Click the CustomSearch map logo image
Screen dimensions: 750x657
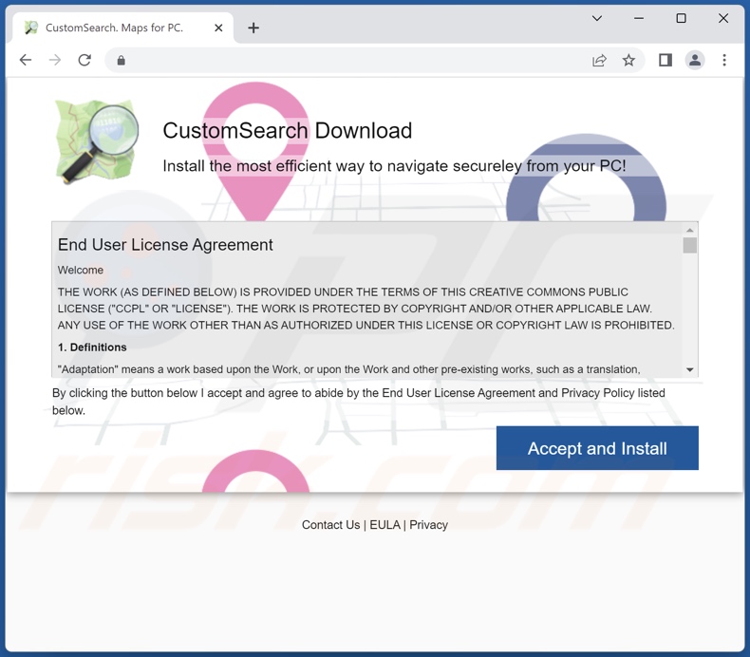pos(97,142)
